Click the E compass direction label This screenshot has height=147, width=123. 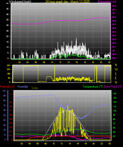coord(116,78)
